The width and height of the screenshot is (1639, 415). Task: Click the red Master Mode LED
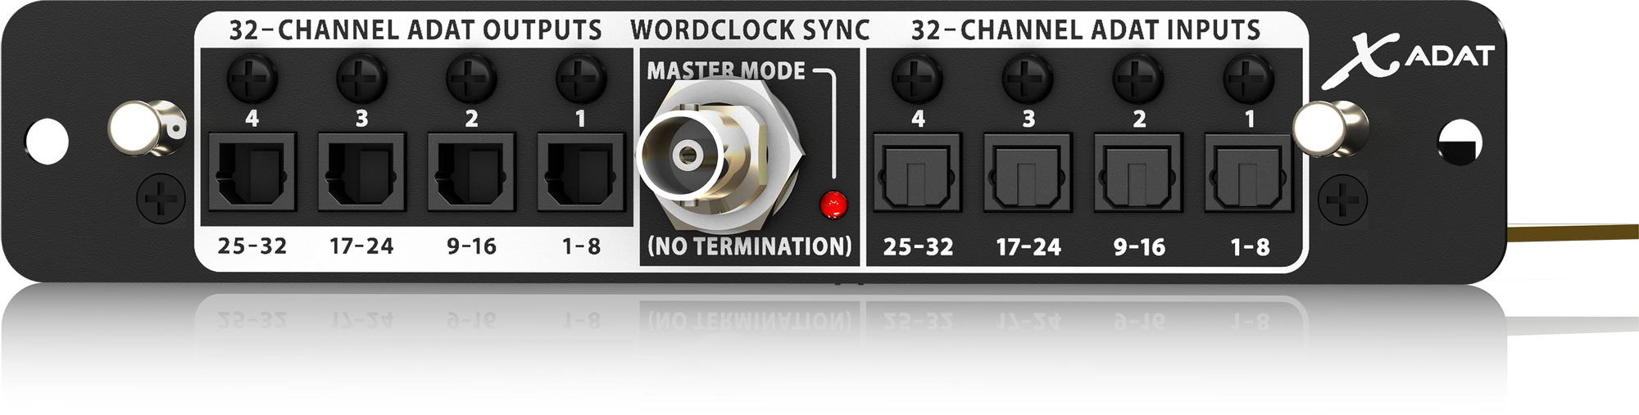[x=833, y=205]
